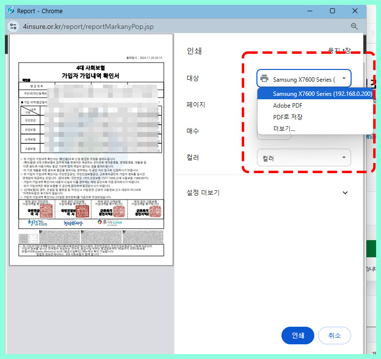Select Samsung X7600 Series (192.168.0.200) option
Image resolution: width=381 pixels, height=359 pixels.
pyautogui.click(x=315, y=94)
